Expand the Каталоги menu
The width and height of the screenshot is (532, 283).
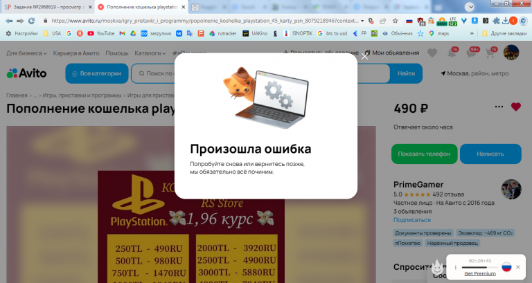150,53
